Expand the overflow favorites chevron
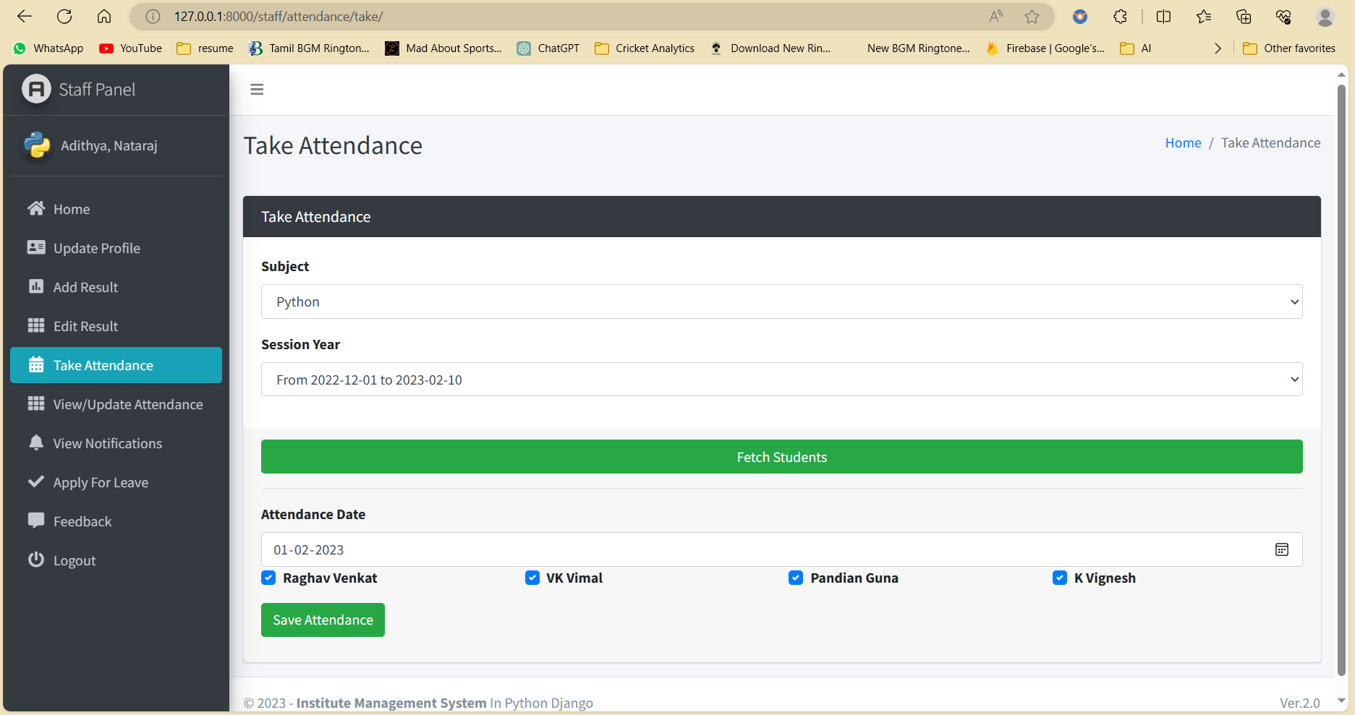 1218,48
